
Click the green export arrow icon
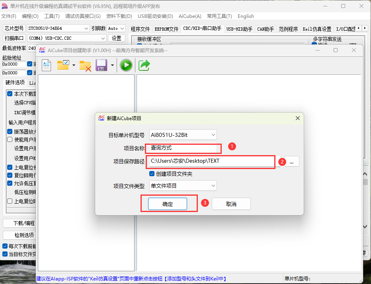[144, 65]
